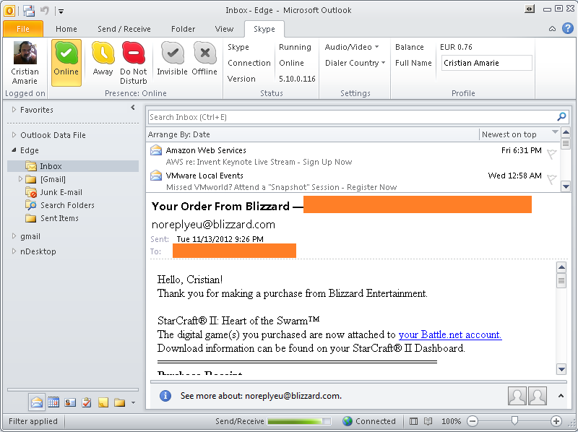Switch to Normal view status icon

click(413, 421)
